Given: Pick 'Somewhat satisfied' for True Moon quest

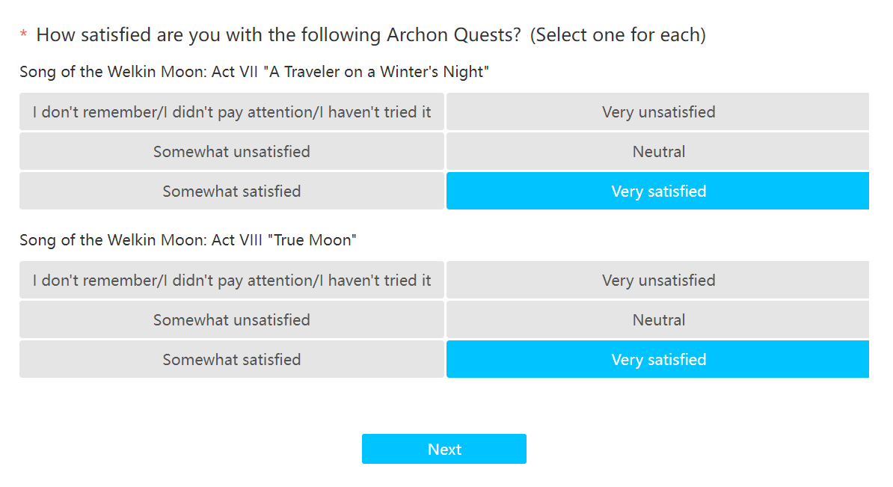Looking at the screenshot, I should click(x=232, y=360).
